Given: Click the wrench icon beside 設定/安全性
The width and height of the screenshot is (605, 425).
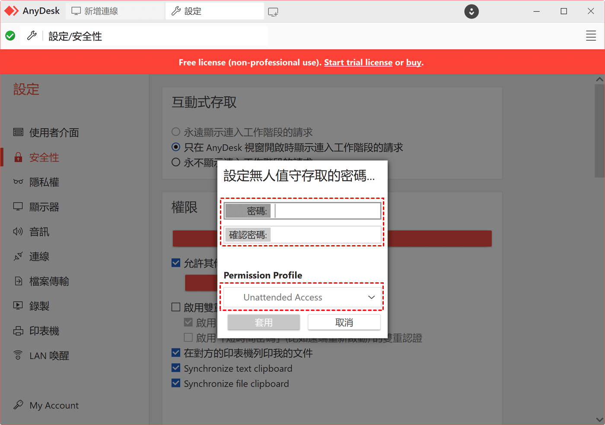Looking at the screenshot, I should 32,35.
